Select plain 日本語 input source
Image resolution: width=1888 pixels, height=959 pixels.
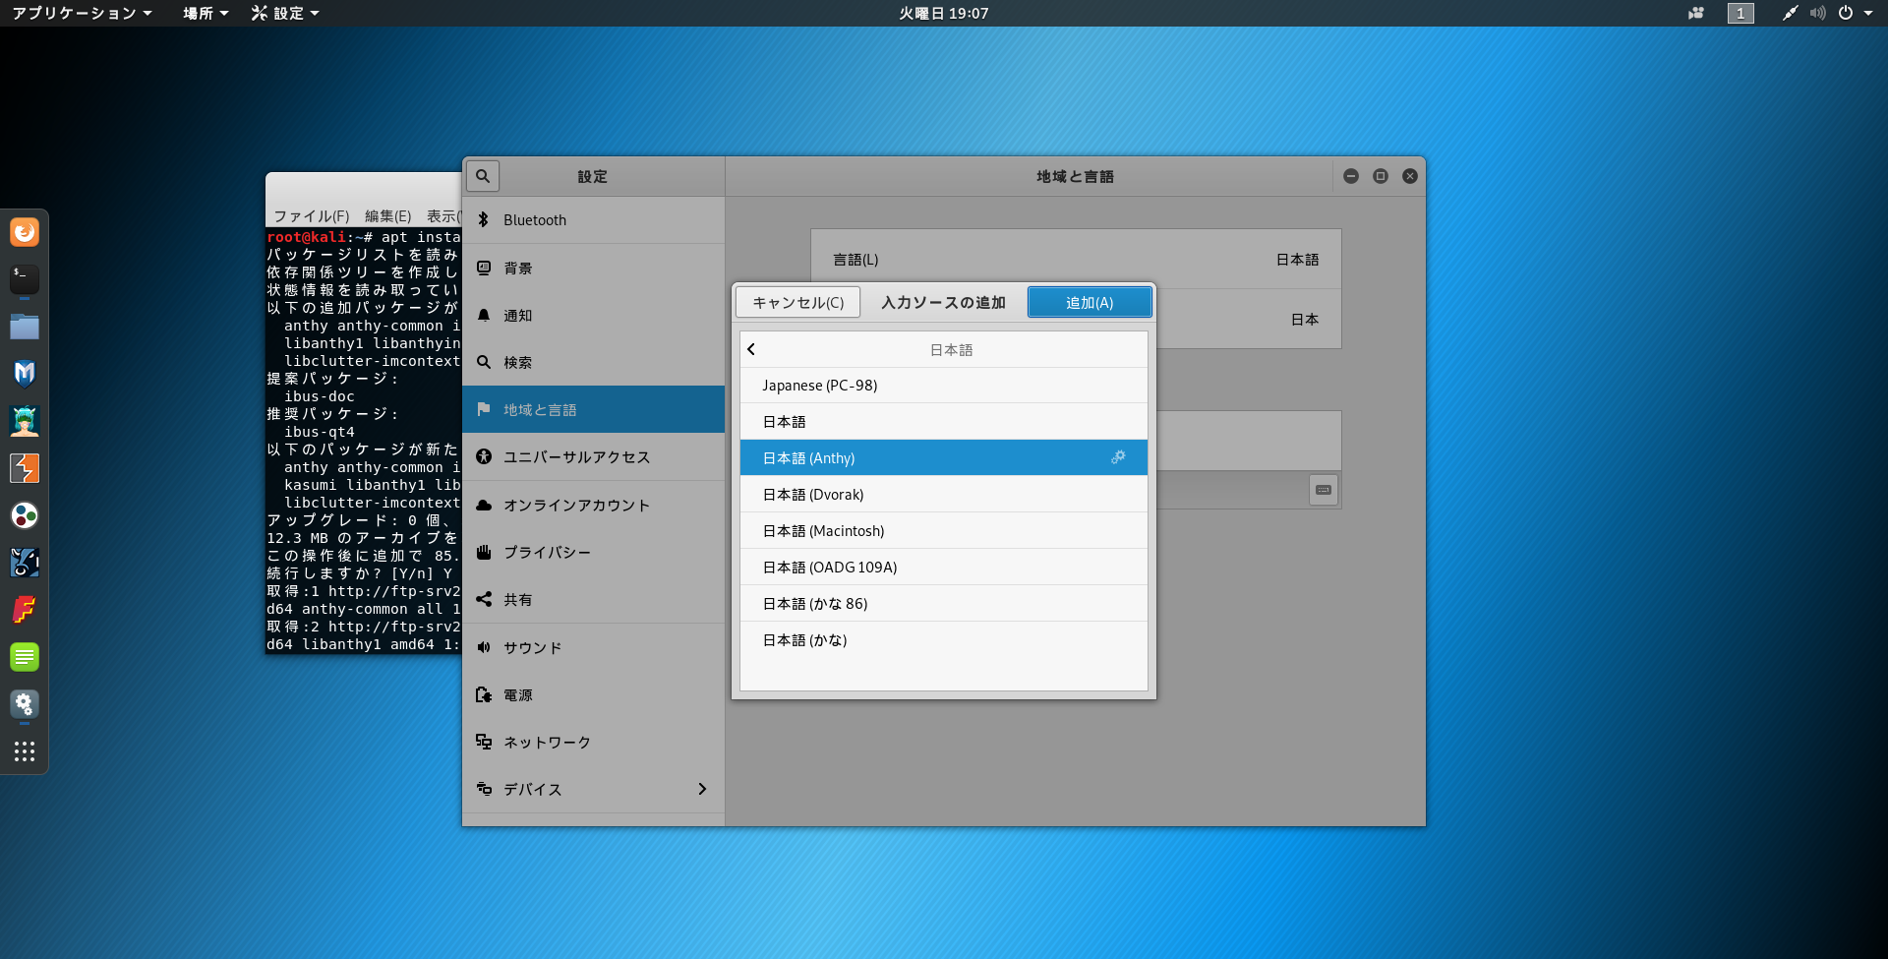944,422
